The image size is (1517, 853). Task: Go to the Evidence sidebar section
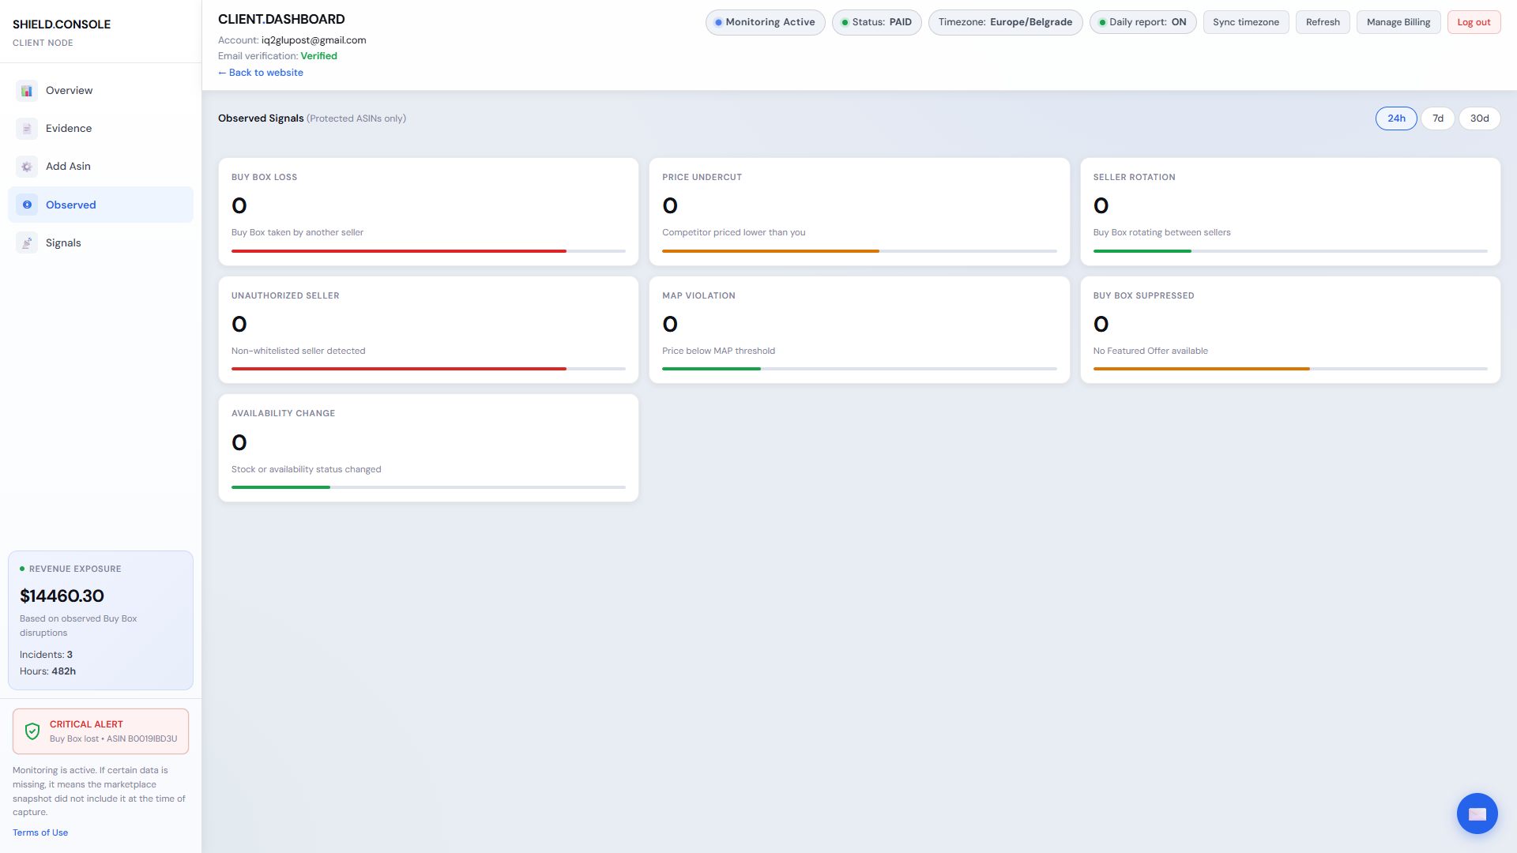(x=69, y=129)
